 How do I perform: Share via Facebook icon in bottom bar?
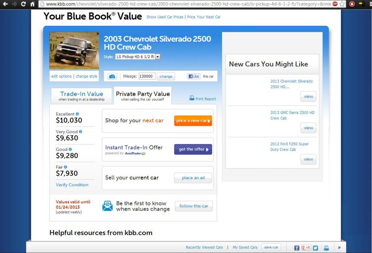[296, 248]
